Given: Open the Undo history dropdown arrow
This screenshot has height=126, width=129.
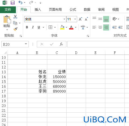Looking at the screenshot, I should point(24,3).
